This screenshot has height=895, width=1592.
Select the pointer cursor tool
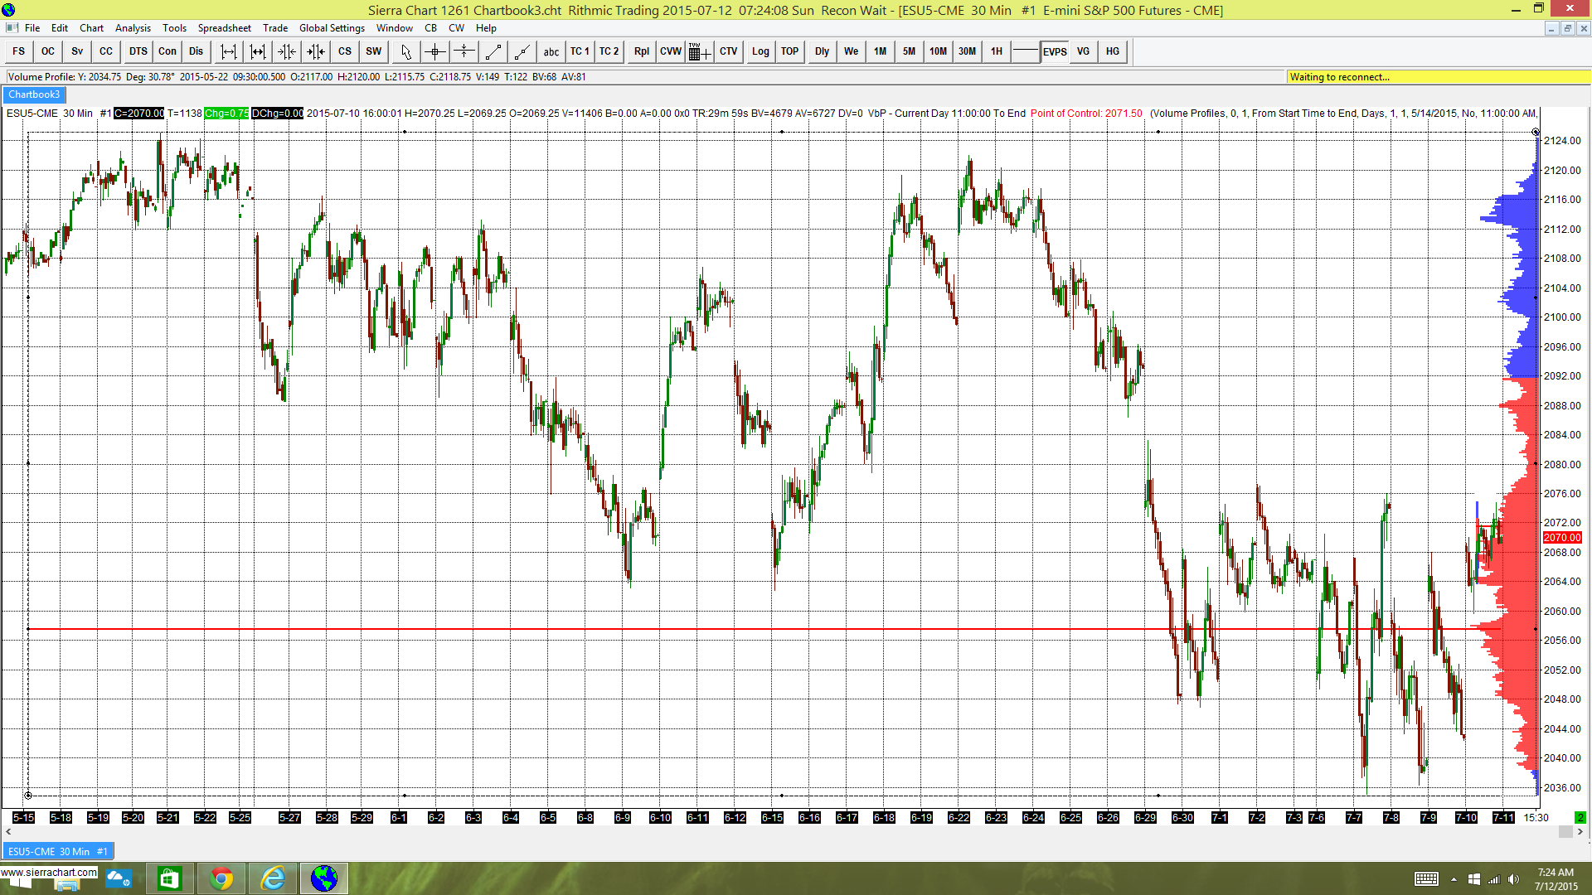pos(405,51)
